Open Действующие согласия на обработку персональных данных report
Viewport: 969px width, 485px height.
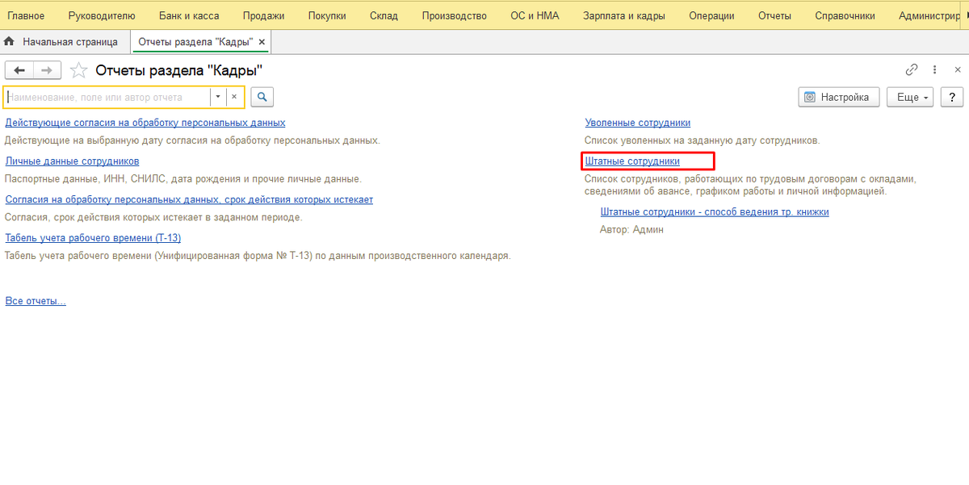pyautogui.click(x=145, y=123)
